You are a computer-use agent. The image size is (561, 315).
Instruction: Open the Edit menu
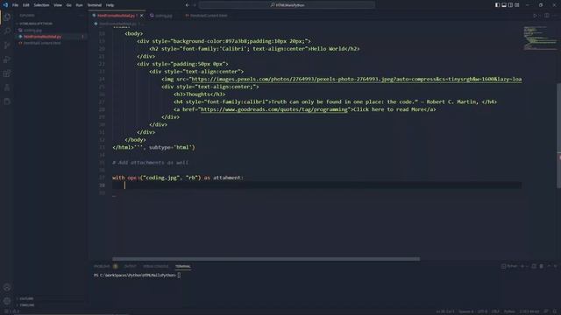point(26,5)
